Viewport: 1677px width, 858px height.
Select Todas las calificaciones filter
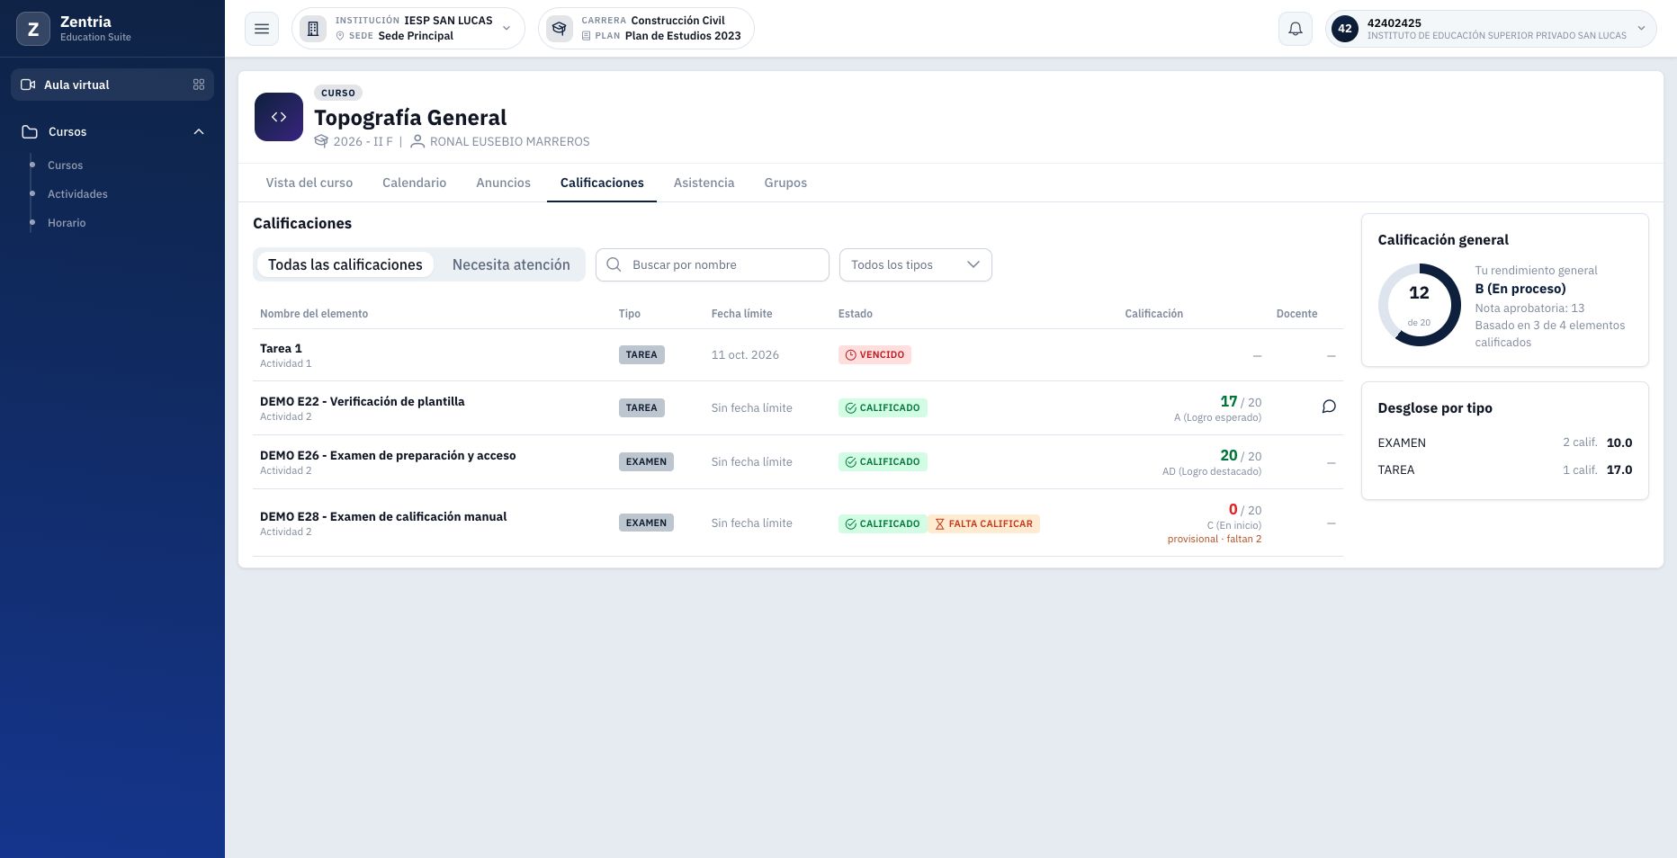345,264
